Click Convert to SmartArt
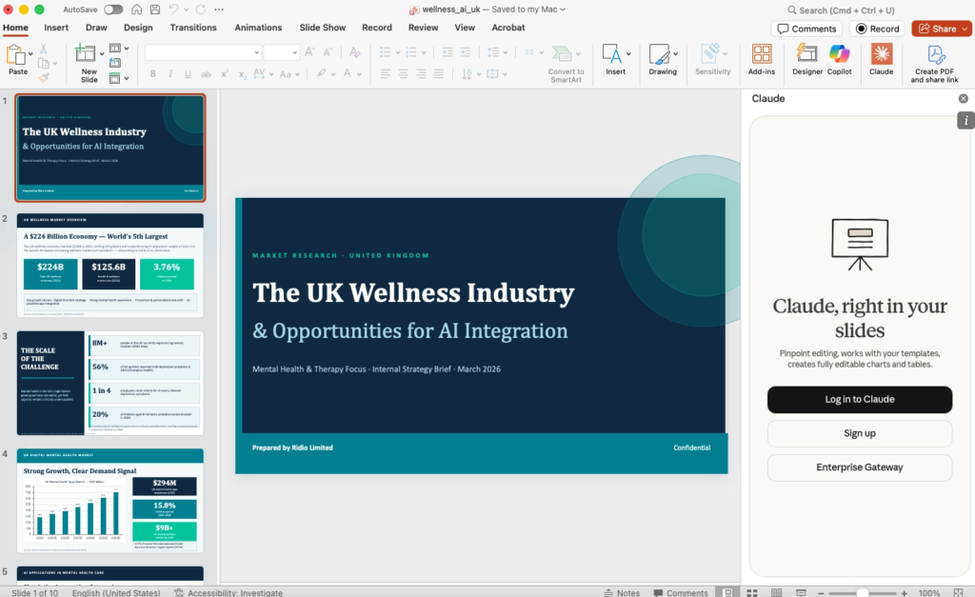 (566, 63)
